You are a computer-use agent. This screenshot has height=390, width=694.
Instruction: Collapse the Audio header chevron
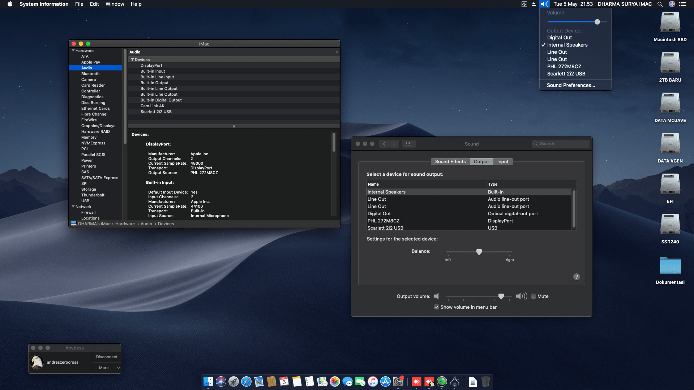tap(337, 52)
